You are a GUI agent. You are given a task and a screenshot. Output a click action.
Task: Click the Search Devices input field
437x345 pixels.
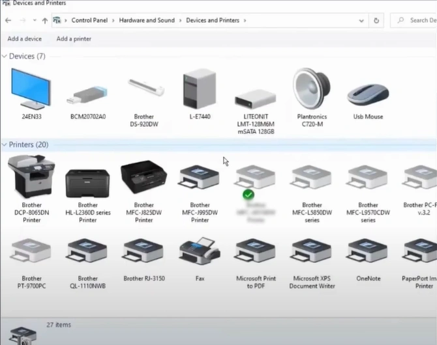click(x=417, y=20)
